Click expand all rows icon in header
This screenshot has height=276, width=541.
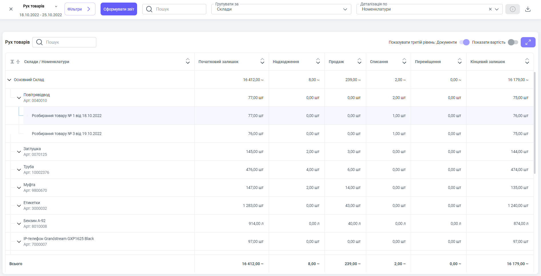[12, 62]
